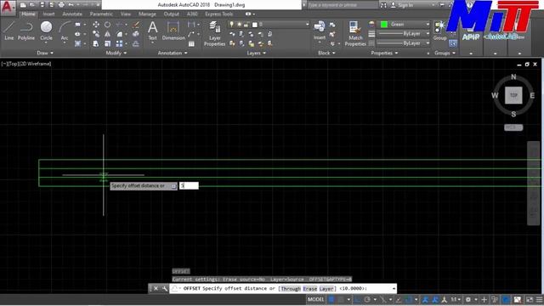This screenshot has height=306, width=544.
Task: Click the Insert block icon
Action: [x=320, y=31]
